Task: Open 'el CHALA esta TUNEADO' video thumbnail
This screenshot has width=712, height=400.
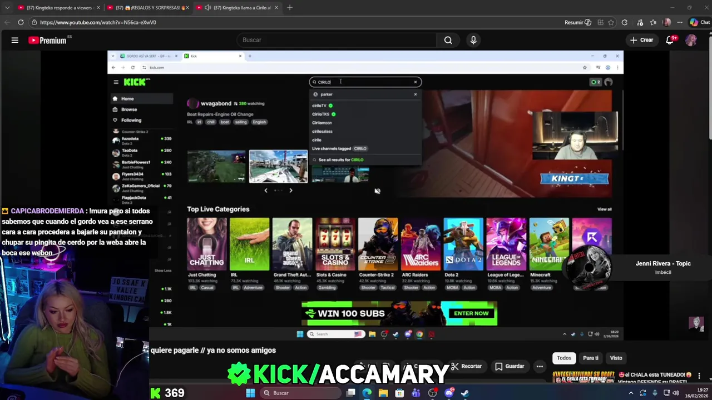Action: (583, 376)
